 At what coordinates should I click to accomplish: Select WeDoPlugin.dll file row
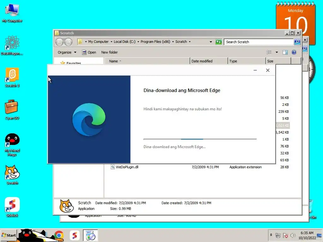tap(200, 167)
